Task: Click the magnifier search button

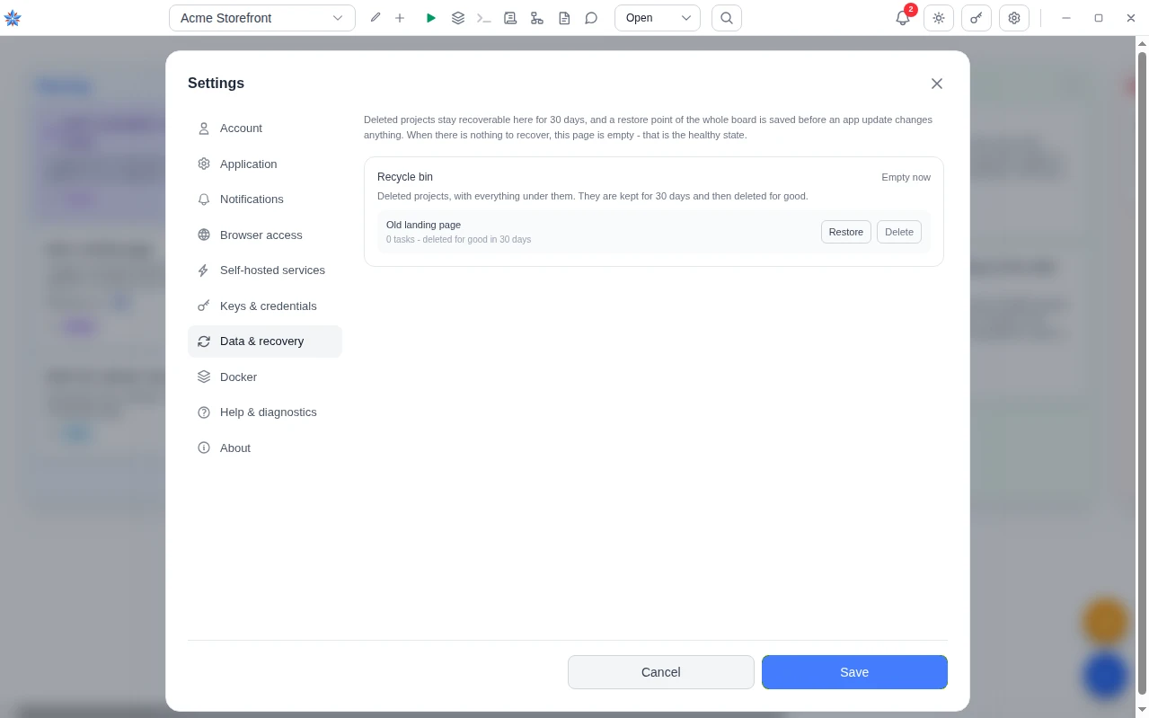Action: pyautogui.click(x=727, y=18)
